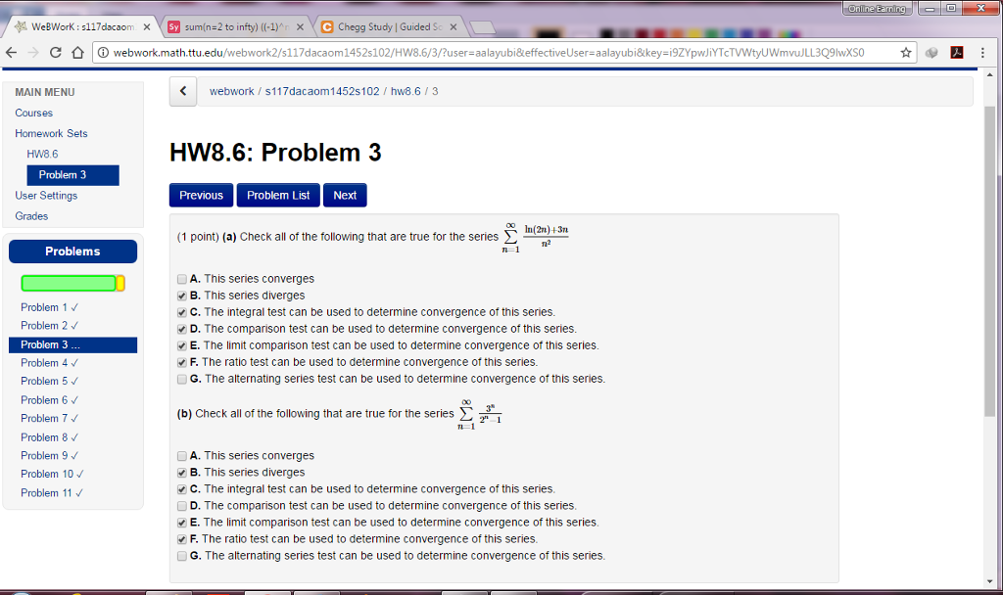Check option A series converges in part (a)
Image resolution: width=1003 pixels, height=595 pixels.
(x=181, y=279)
